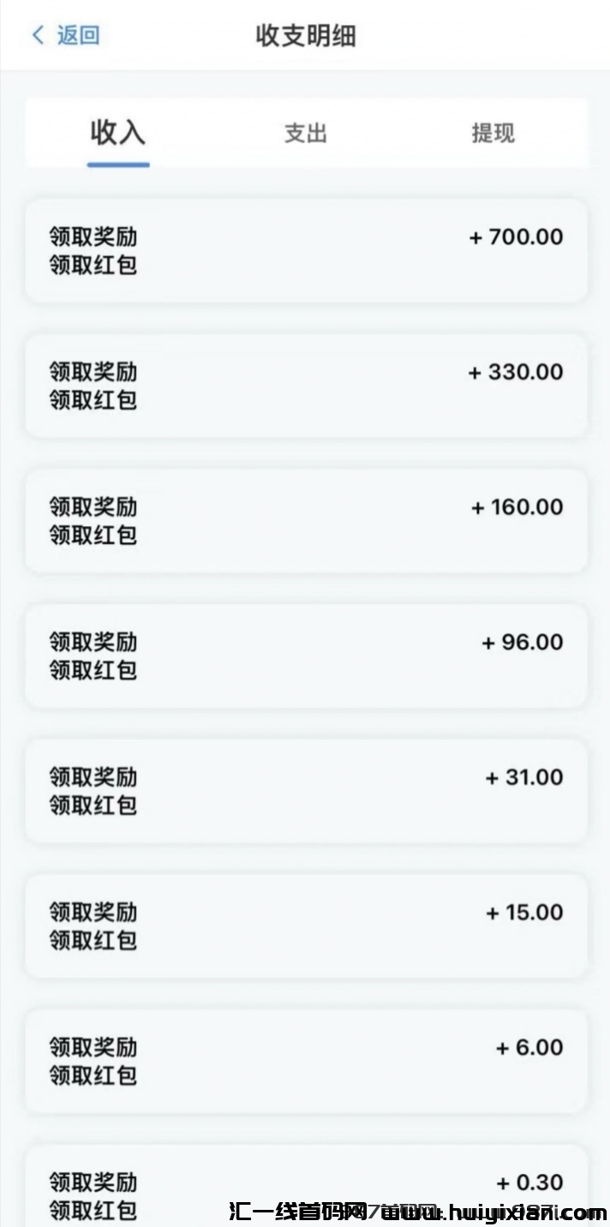Click the blue underline beneath 收入
The image size is (610, 1227).
point(118,165)
